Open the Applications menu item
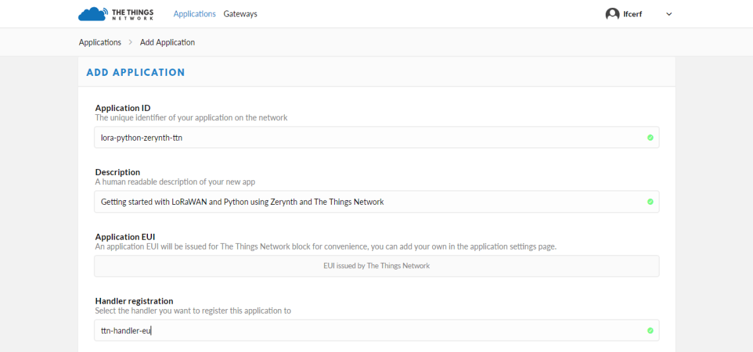Image resolution: width=753 pixels, height=352 pixels. coord(194,14)
